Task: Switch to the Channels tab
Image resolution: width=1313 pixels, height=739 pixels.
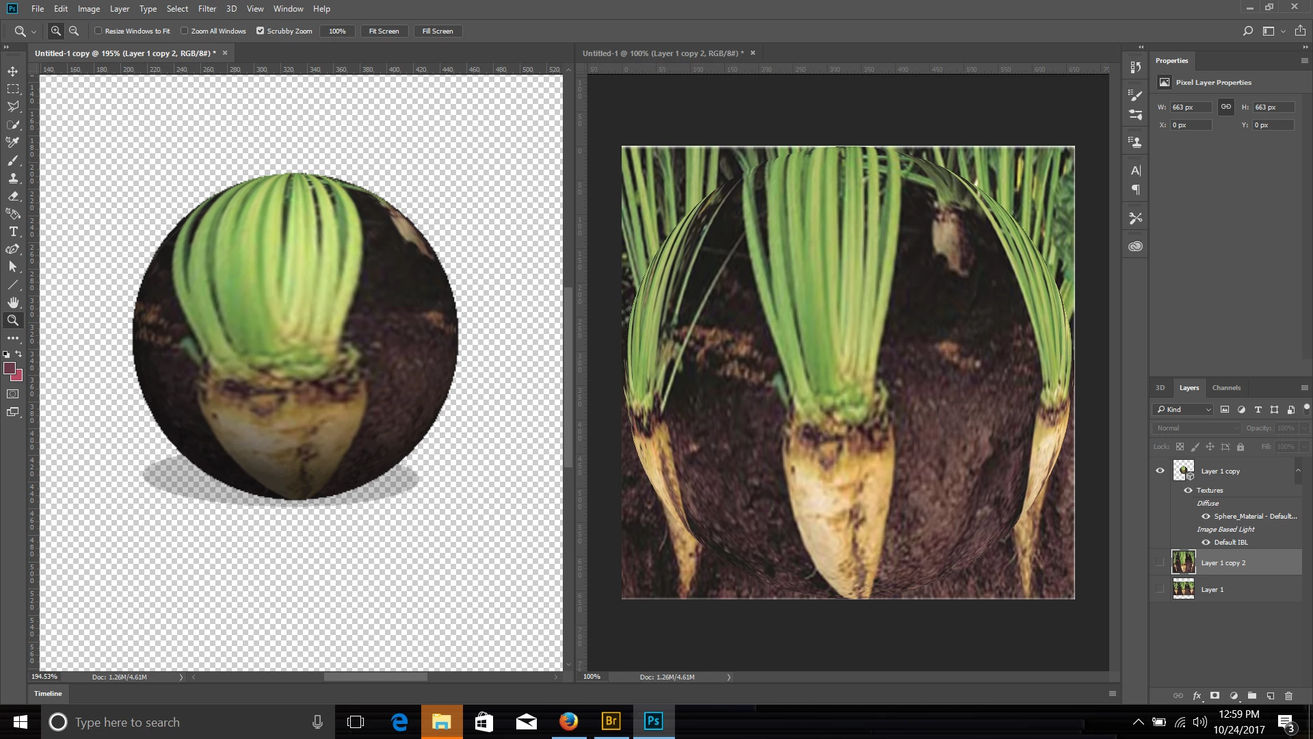Action: pyautogui.click(x=1225, y=388)
